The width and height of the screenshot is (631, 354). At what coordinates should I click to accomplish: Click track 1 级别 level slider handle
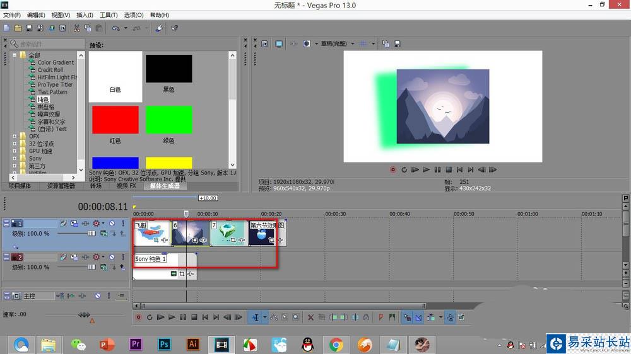click(x=91, y=234)
